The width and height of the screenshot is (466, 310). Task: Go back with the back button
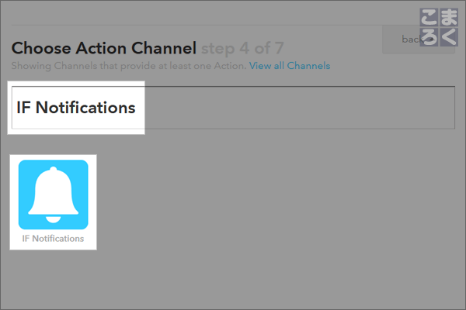click(418, 40)
